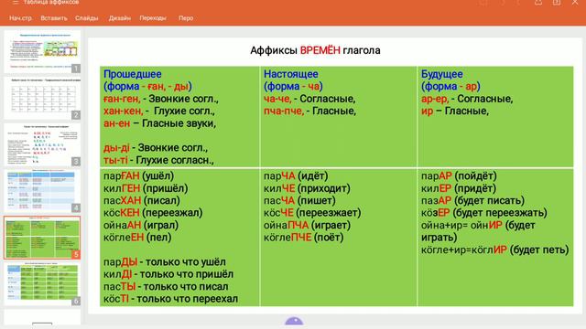Image resolution: width=586 pixels, height=329 pixels.
Task: Click the line "килДІ - только что пришёл"
Action: click(x=168, y=274)
